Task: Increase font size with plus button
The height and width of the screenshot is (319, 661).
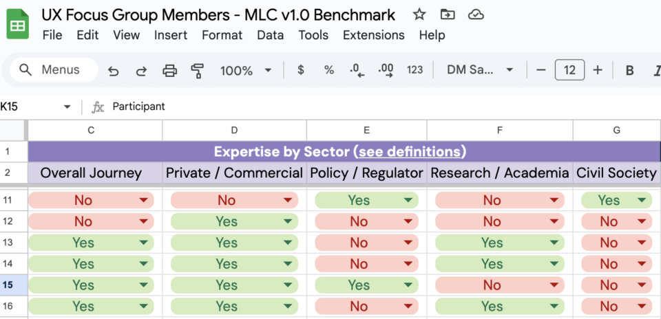Action: tap(598, 70)
